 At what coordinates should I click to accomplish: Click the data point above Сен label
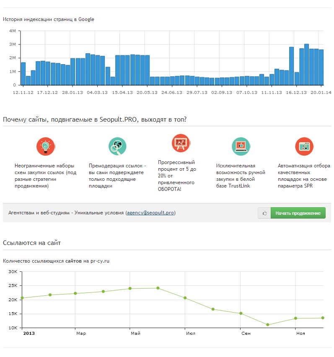click(x=241, y=313)
